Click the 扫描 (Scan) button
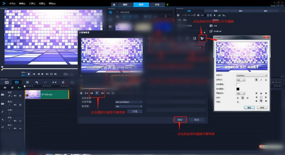285x155 pixels. [x=135, y=112]
